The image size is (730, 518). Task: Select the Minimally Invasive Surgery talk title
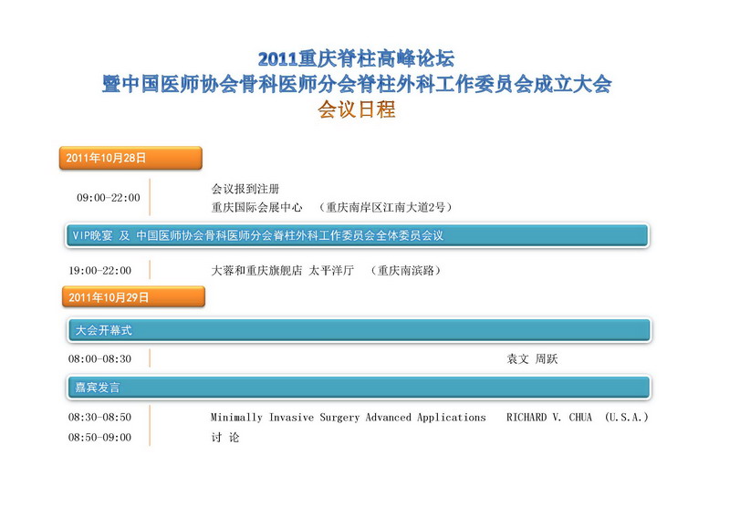(x=348, y=418)
